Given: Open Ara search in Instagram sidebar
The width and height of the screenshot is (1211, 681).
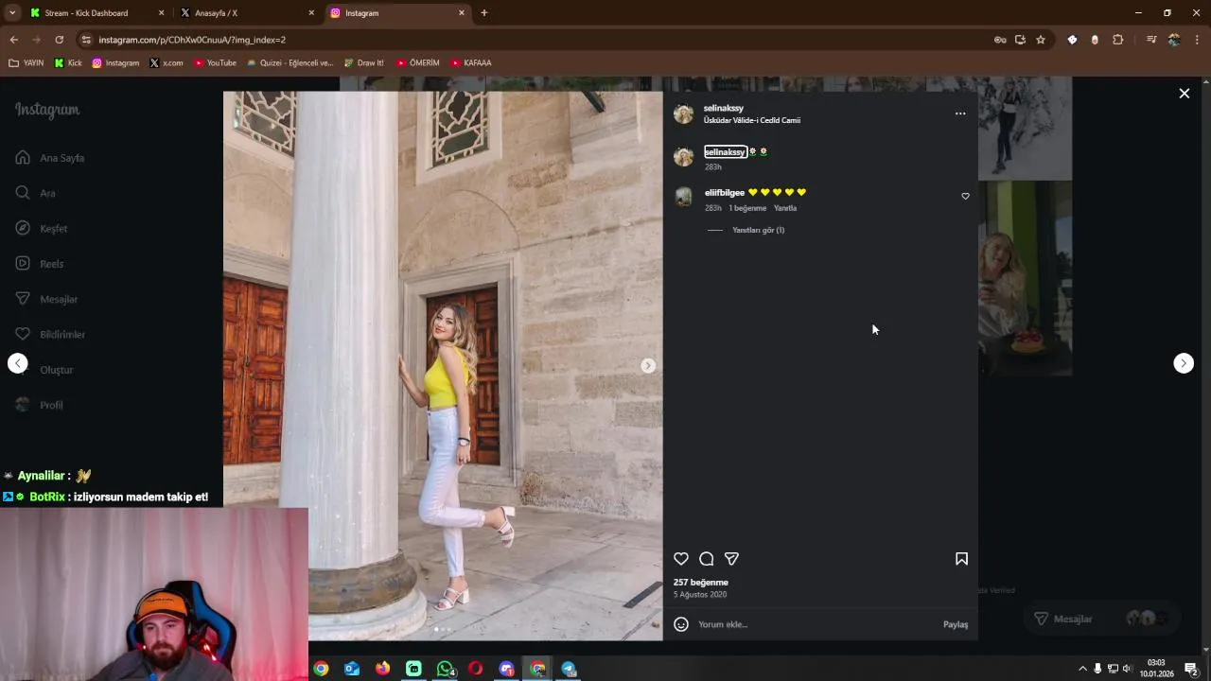Looking at the screenshot, I should pos(36,193).
